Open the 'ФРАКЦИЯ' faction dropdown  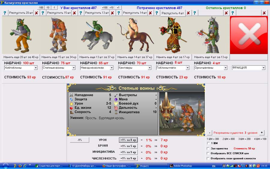(263, 68)
